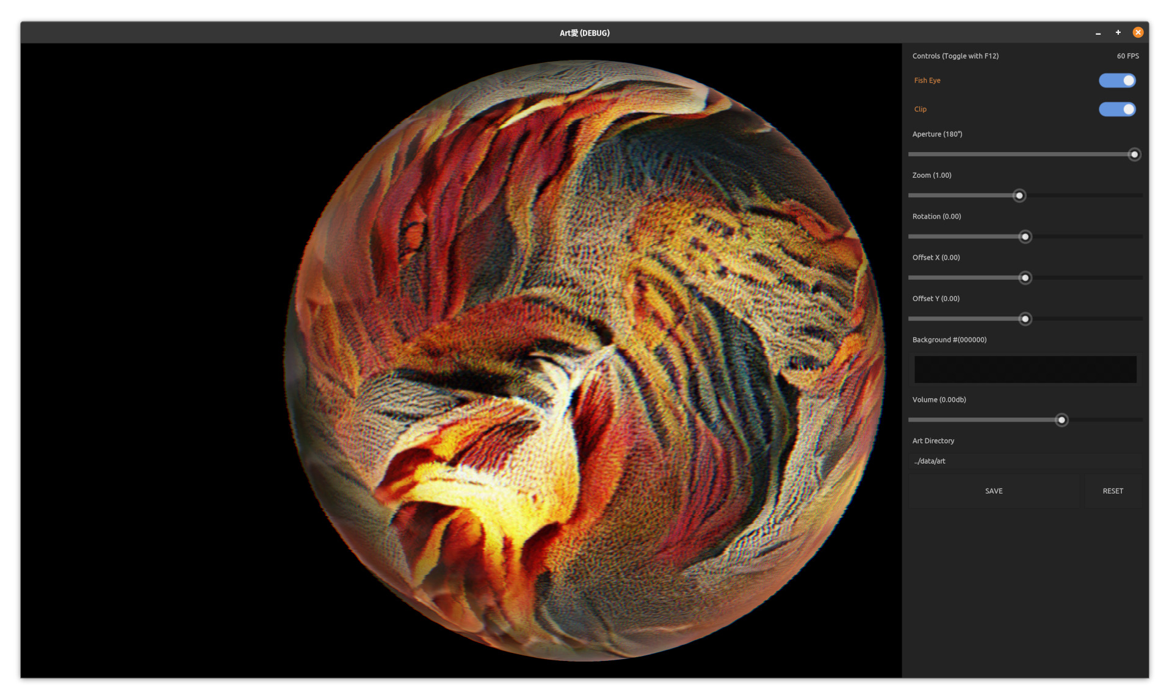Click the 60 FPS counter
Viewport: 1172px width, 700px height.
pyautogui.click(x=1127, y=56)
